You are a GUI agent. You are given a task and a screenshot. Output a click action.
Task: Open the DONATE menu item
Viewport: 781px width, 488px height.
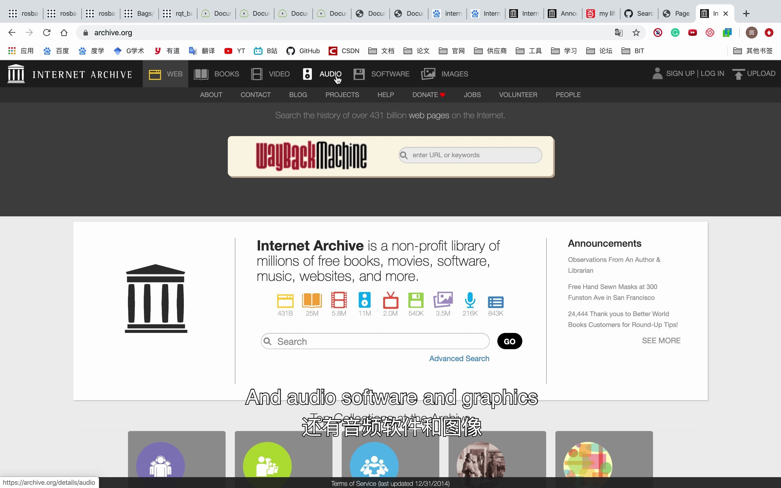point(428,95)
